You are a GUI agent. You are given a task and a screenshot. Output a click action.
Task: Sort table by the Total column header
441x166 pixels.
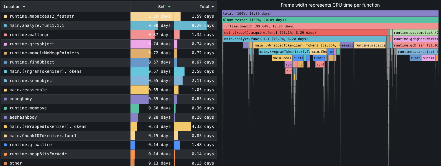pyautogui.click(x=207, y=7)
